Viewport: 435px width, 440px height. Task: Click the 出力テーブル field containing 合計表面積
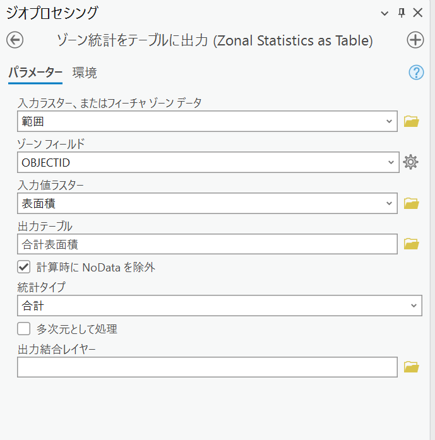(x=207, y=244)
